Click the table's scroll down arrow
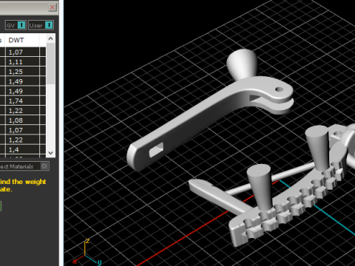 50,153
